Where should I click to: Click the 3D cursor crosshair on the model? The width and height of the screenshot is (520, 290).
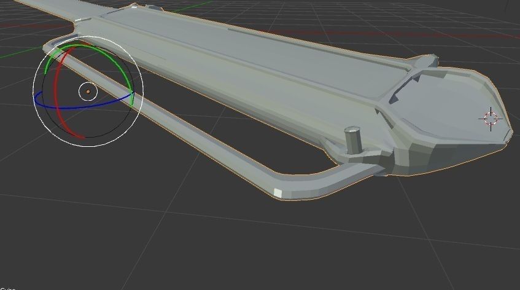[491, 119]
